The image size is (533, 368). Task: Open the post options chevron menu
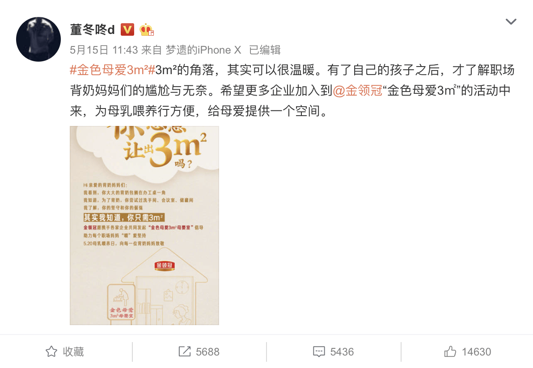coord(511,22)
